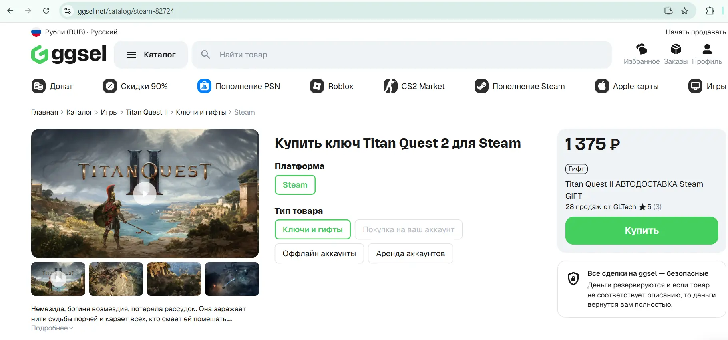
Task: Focus the Найти товар search field
Action: point(402,55)
